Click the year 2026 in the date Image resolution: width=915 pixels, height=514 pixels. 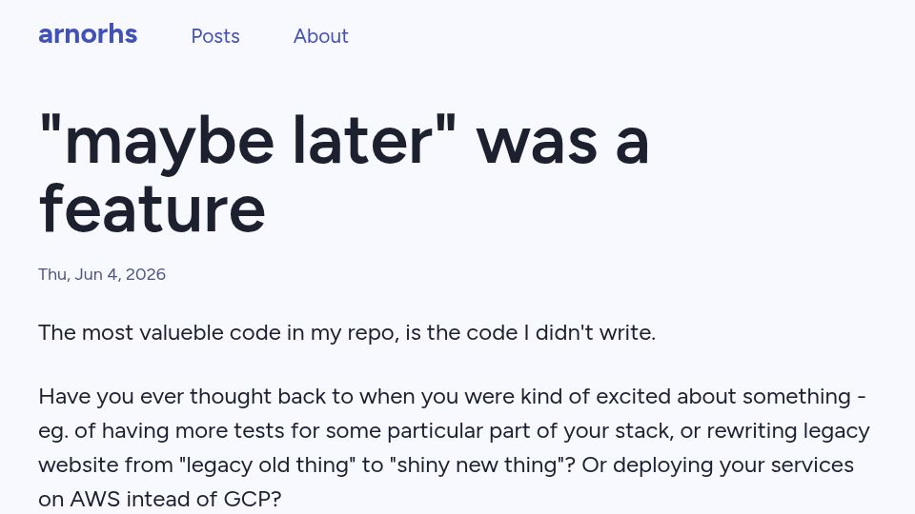click(146, 274)
